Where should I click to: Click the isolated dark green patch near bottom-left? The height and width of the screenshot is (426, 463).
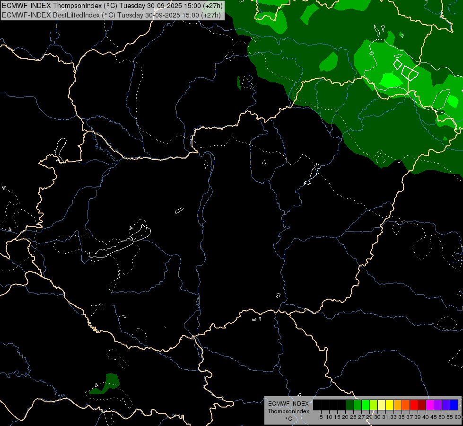click(105, 384)
